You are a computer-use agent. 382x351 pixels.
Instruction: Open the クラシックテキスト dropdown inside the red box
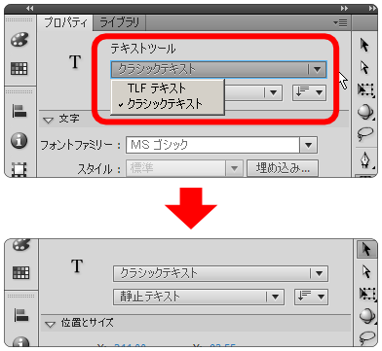pyautogui.click(x=218, y=69)
